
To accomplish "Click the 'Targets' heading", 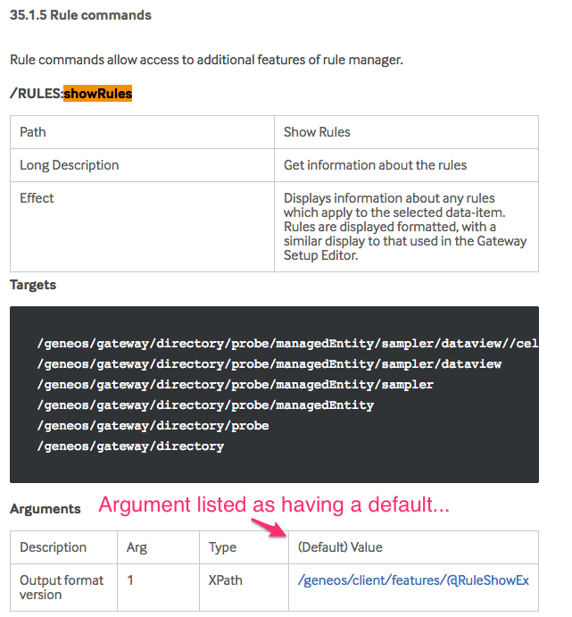I will (33, 285).
